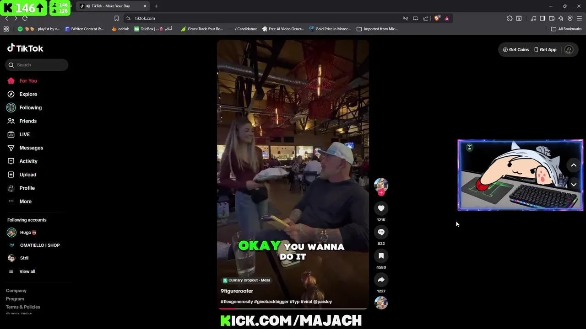The width and height of the screenshot is (586, 329).
Task: Click browser forward arrow
Action: click(x=16, y=18)
